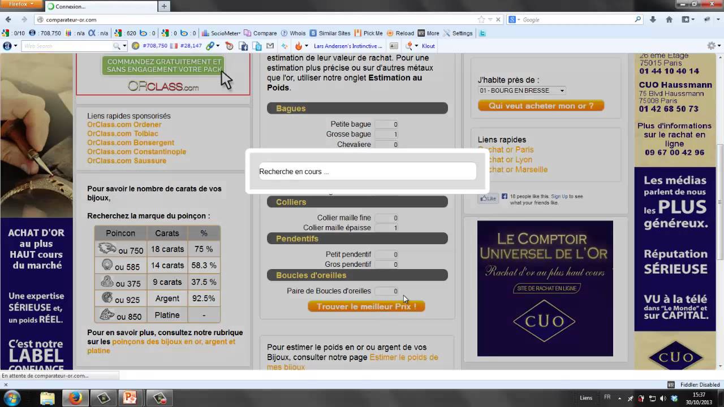Open the Firefox application menu
The height and width of the screenshot is (407, 724).
(21, 5)
